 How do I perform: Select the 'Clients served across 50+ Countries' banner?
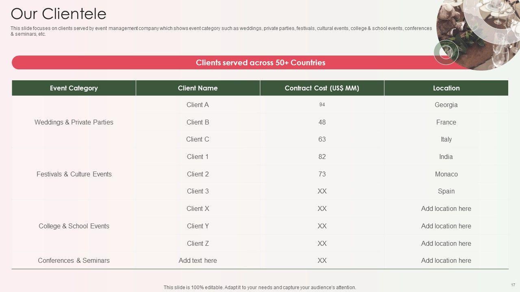click(260, 63)
